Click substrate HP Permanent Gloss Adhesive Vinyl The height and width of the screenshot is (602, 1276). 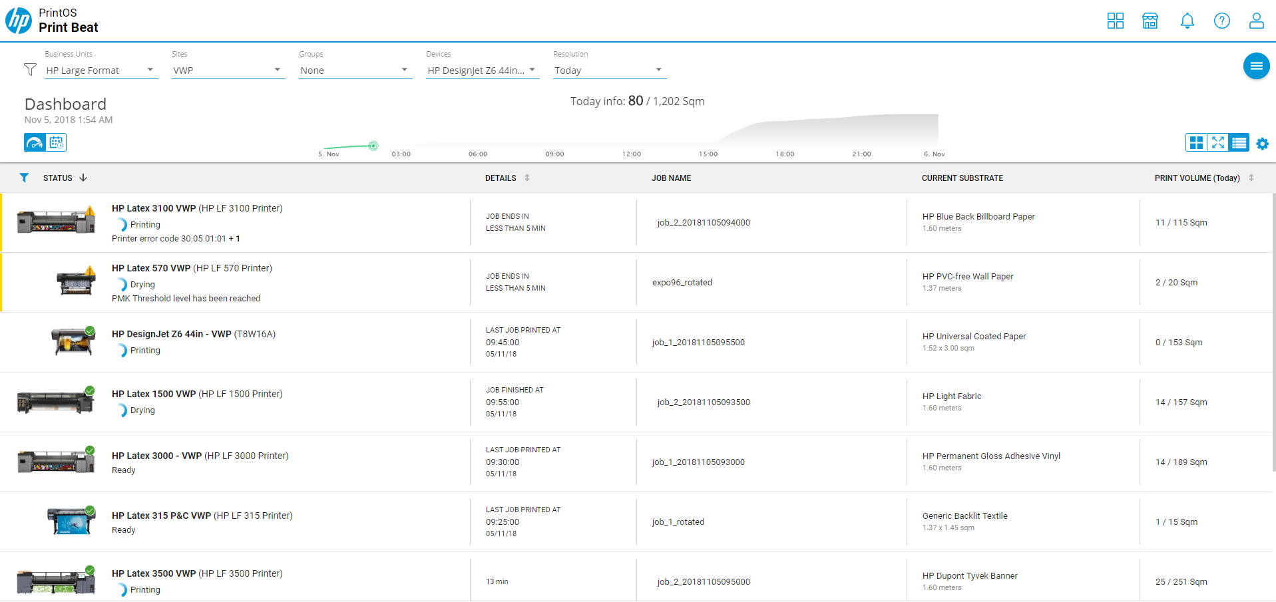pos(991,456)
